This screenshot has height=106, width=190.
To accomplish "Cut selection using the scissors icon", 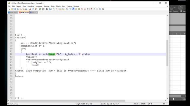I will 30,9.
